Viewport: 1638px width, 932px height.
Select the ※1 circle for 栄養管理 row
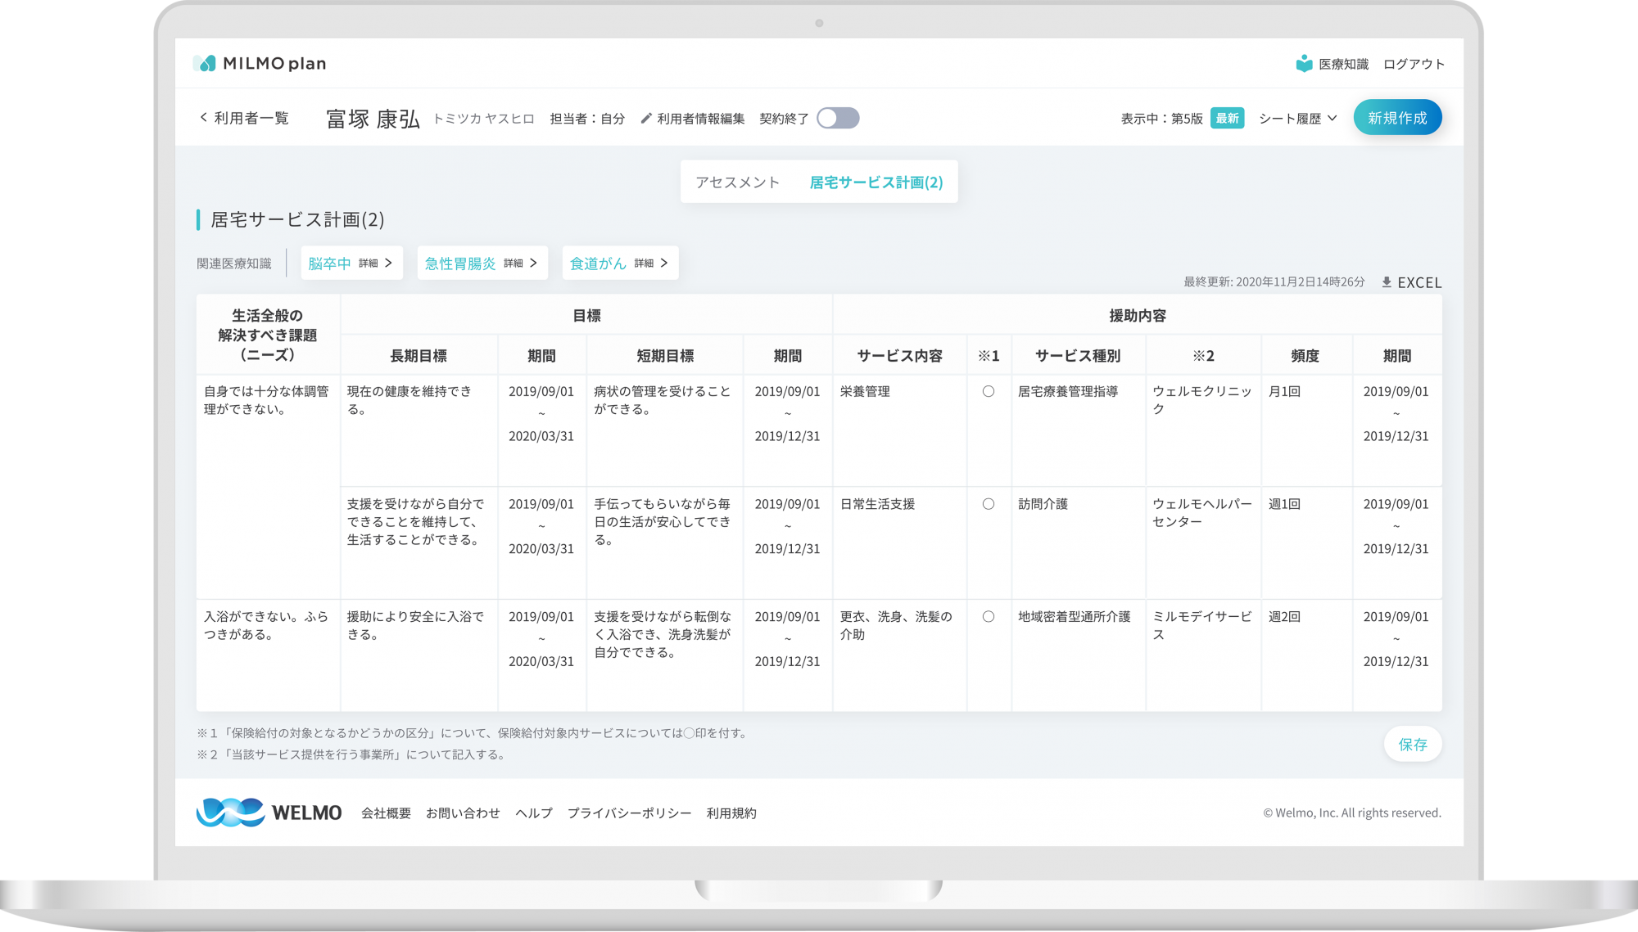(989, 392)
